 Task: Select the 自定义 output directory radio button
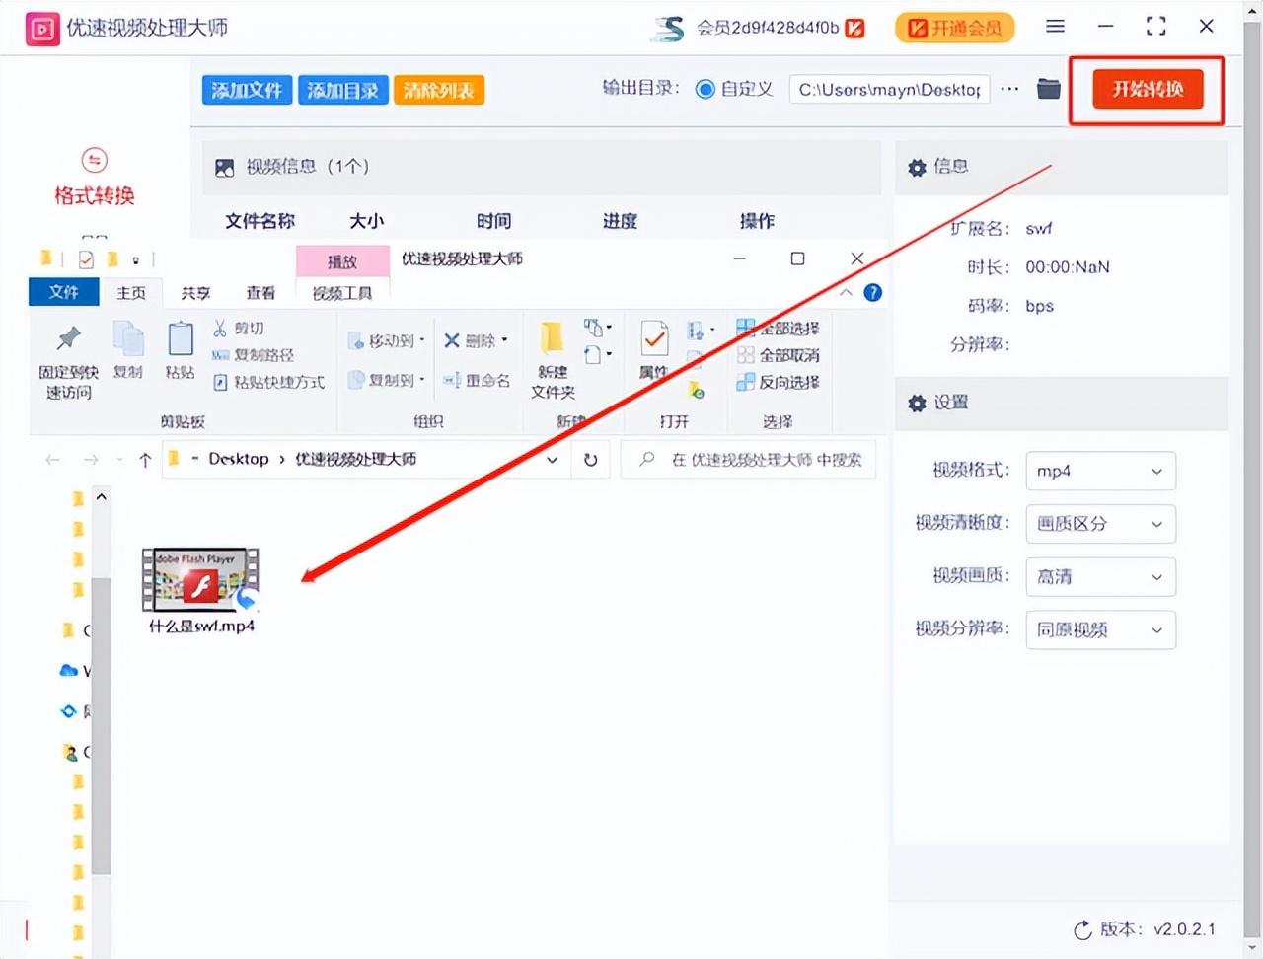705,90
